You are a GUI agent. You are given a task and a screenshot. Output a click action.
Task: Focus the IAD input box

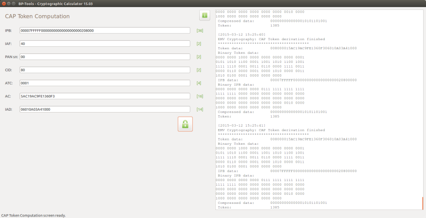coord(105,109)
